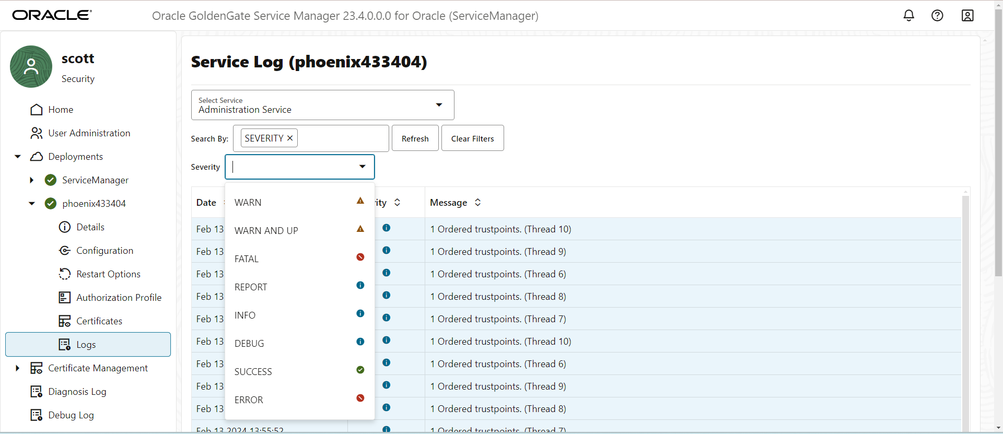
Task: Remove the SEVERITY filter chip
Action: point(290,138)
